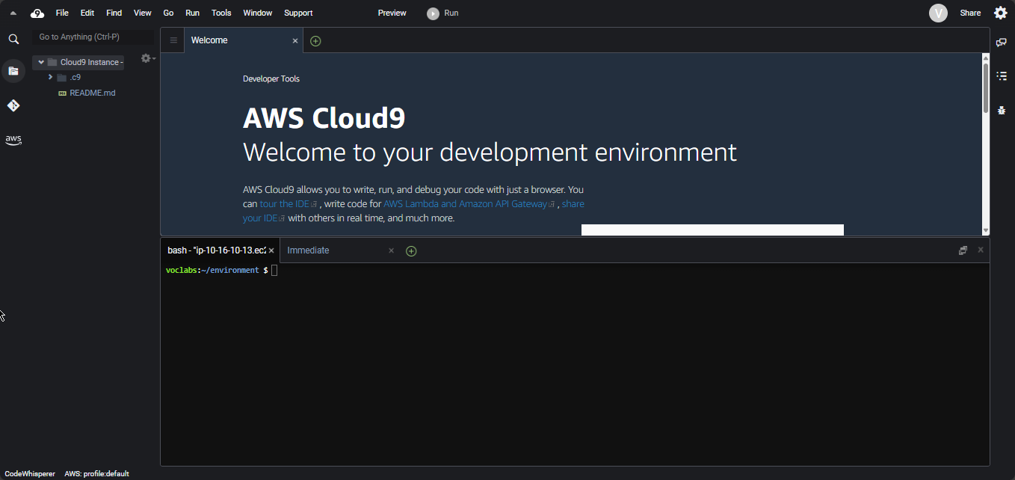
Task: Open file tree settings gear
Action: 147,58
